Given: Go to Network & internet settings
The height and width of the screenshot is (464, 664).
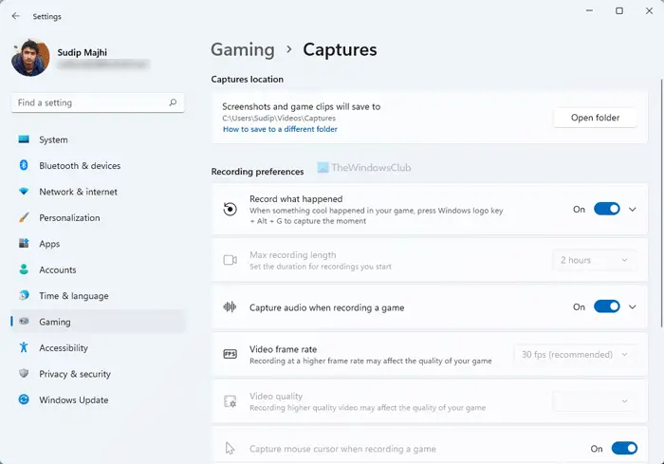Looking at the screenshot, I should 98,192.
